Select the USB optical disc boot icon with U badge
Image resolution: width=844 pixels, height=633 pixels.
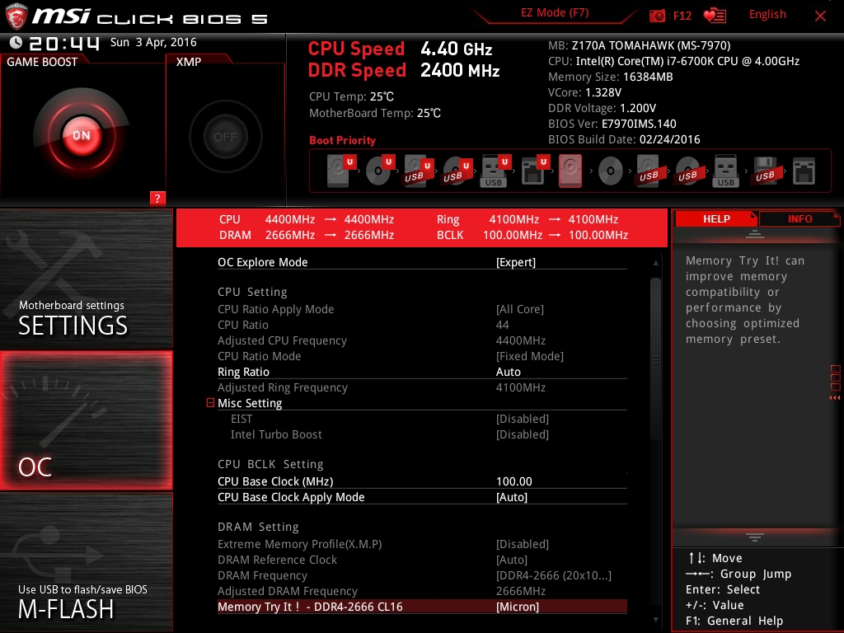click(x=457, y=171)
